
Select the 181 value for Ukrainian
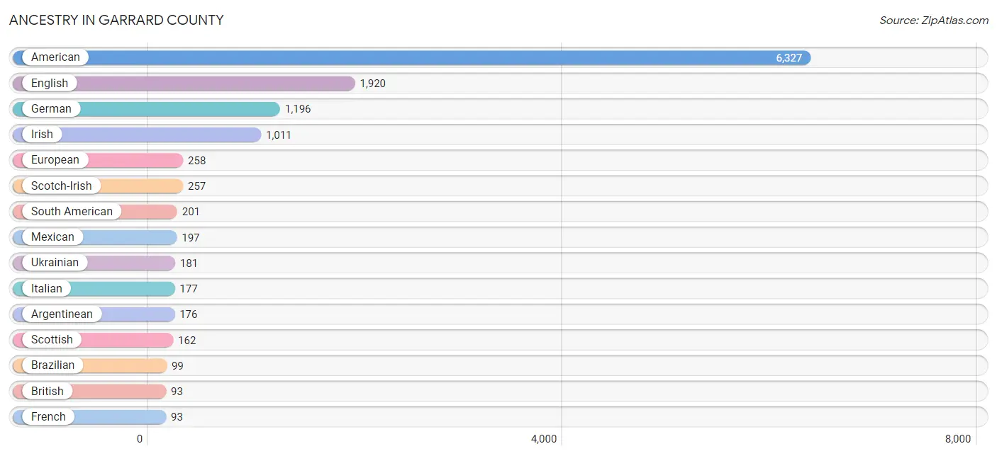click(189, 263)
